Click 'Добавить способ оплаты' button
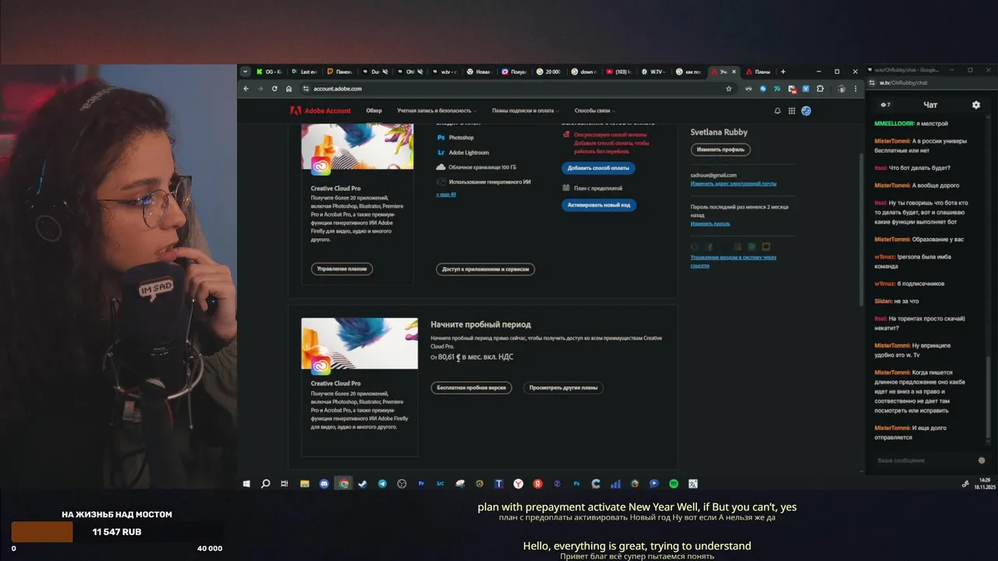Image resolution: width=998 pixels, height=561 pixels. coord(598,168)
